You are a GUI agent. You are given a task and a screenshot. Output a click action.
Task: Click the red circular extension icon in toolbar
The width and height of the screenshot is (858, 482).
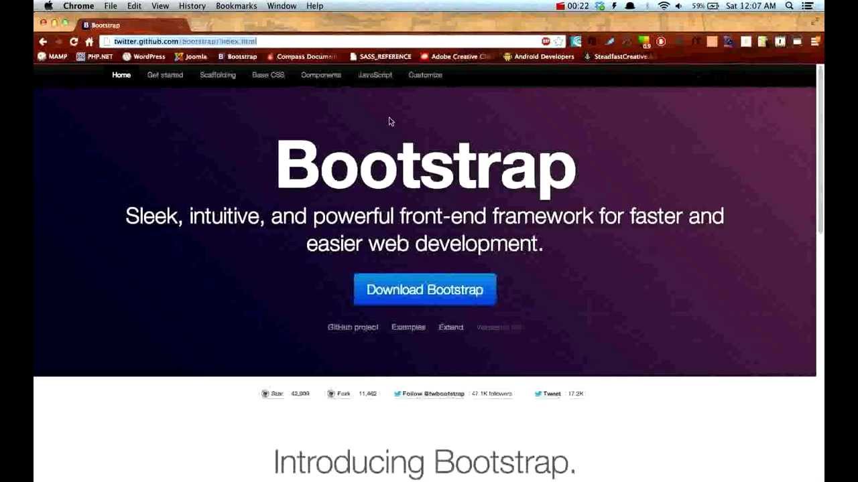[661, 42]
